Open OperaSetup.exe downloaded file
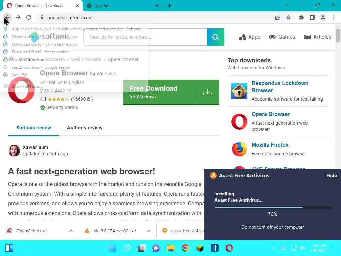Screen dimensions: 341x256 tap(31, 231)
